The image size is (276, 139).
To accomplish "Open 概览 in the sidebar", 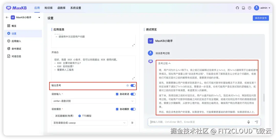I will pos(23,26).
